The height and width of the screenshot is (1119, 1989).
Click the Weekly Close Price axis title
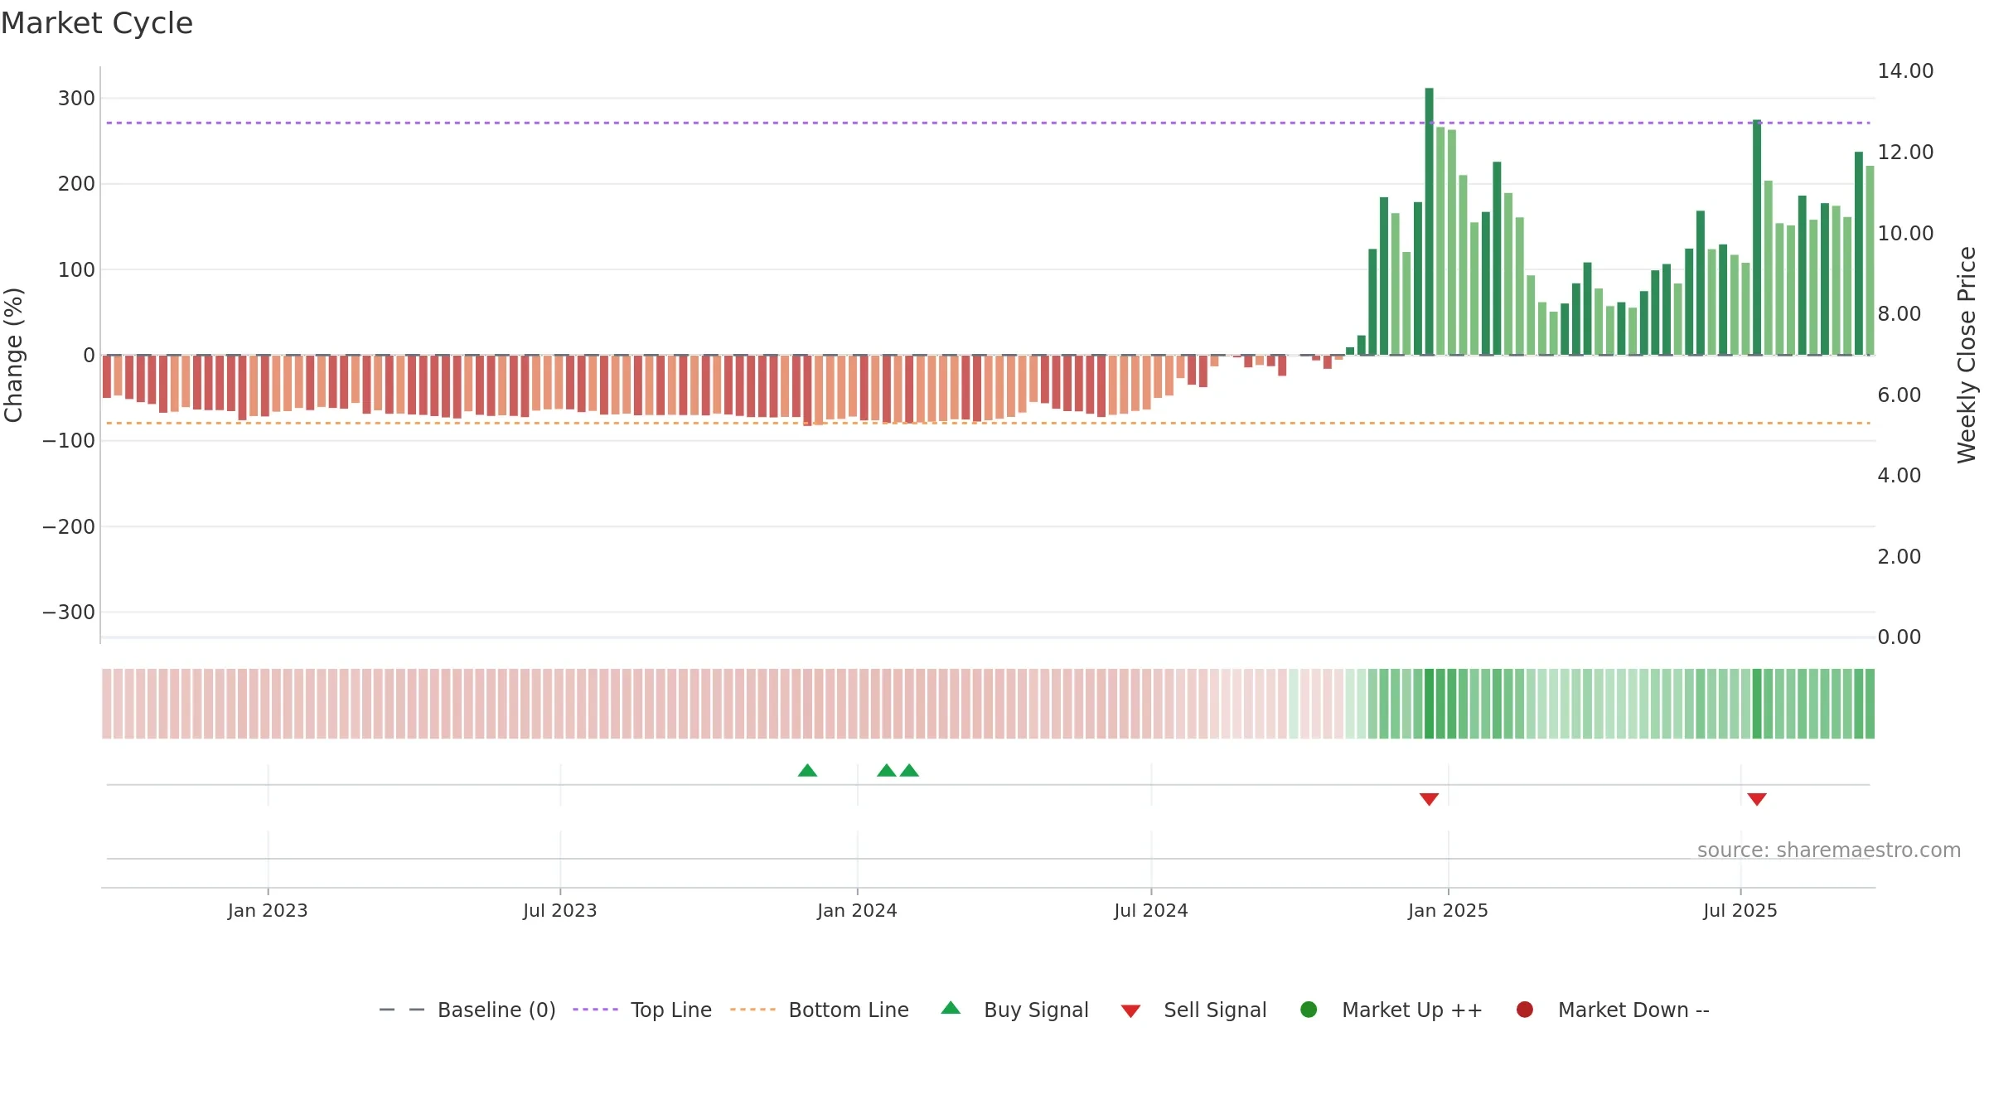(x=1967, y=355)
